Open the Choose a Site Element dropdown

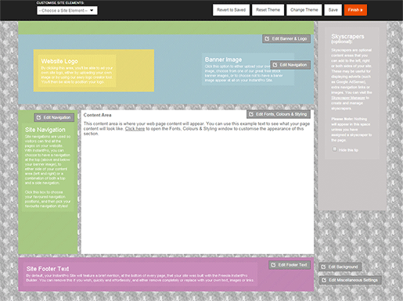[x=67, y=10]
